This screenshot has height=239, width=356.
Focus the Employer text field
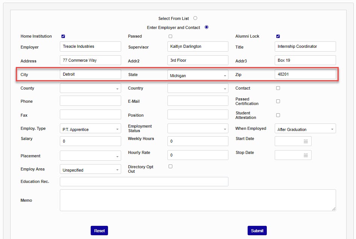pos(90,47)
